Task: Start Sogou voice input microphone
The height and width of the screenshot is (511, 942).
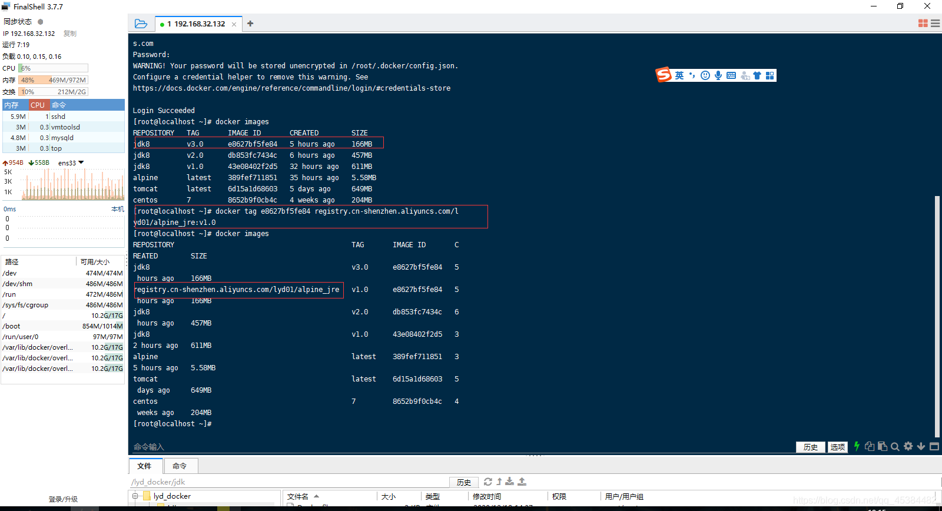Action: point(718,75)
